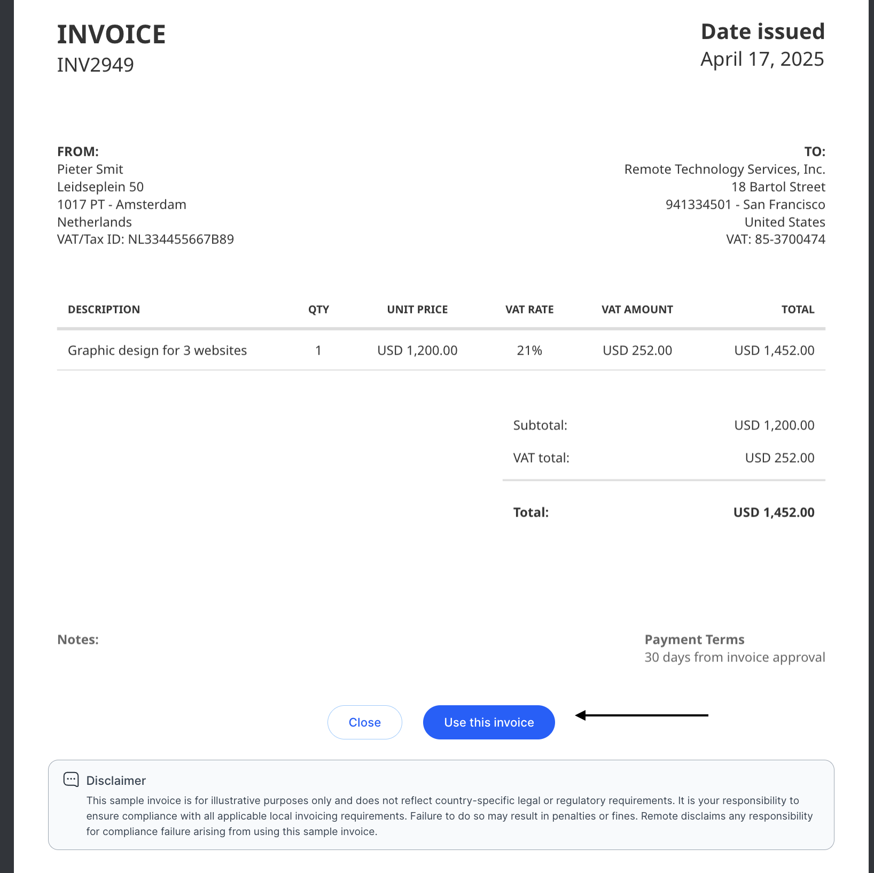Viewport: 874px width, 873px height.
Task: Click the Disclaimer heading text
Action: 116,781
